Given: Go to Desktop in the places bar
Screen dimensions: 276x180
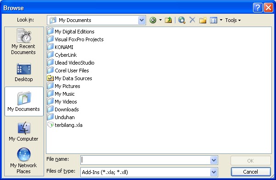Looking at the screenshot, I should [24, 72].
